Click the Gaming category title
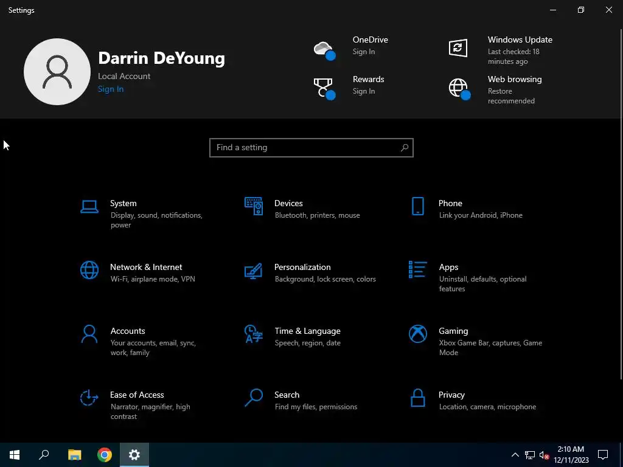Screen dimensions: 623x467 pos(453,331)
